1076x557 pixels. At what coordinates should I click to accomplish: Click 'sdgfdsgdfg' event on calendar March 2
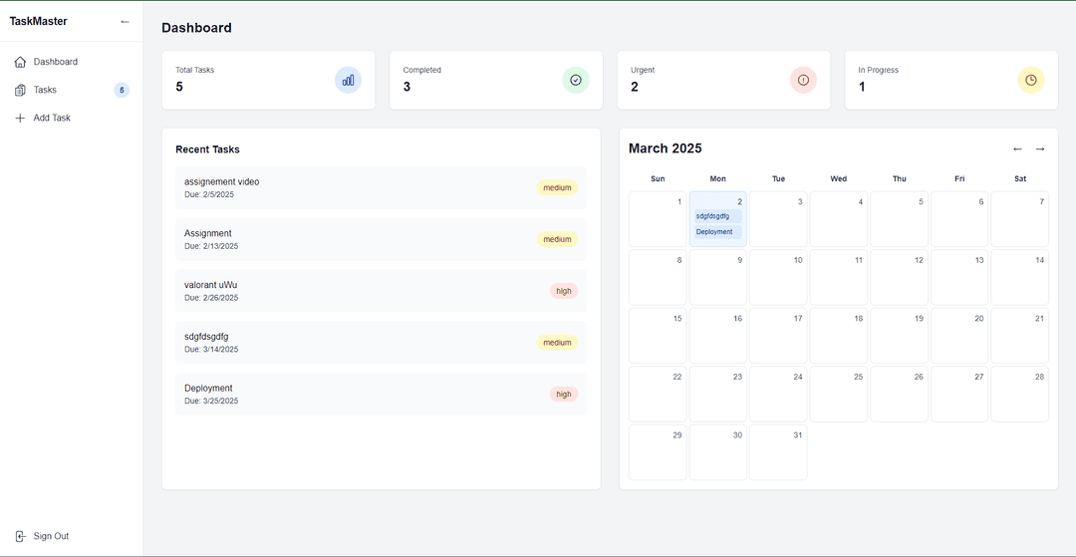pyautogui.click(x=717, y=217)
